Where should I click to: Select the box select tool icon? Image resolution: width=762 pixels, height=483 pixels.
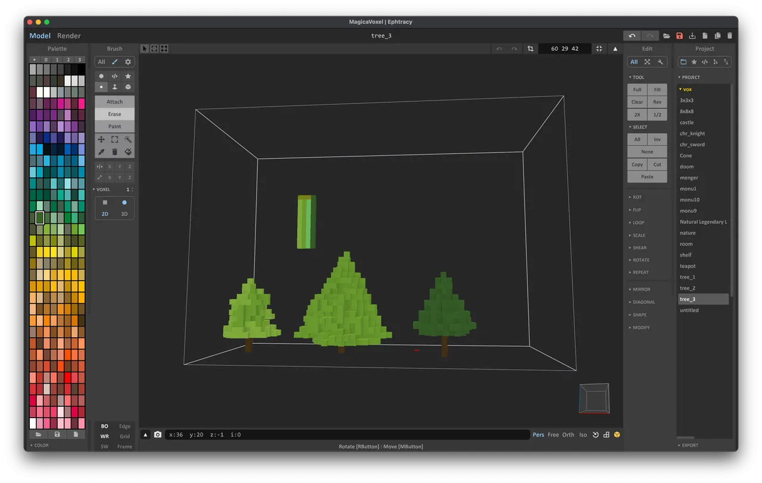(114, 139)
